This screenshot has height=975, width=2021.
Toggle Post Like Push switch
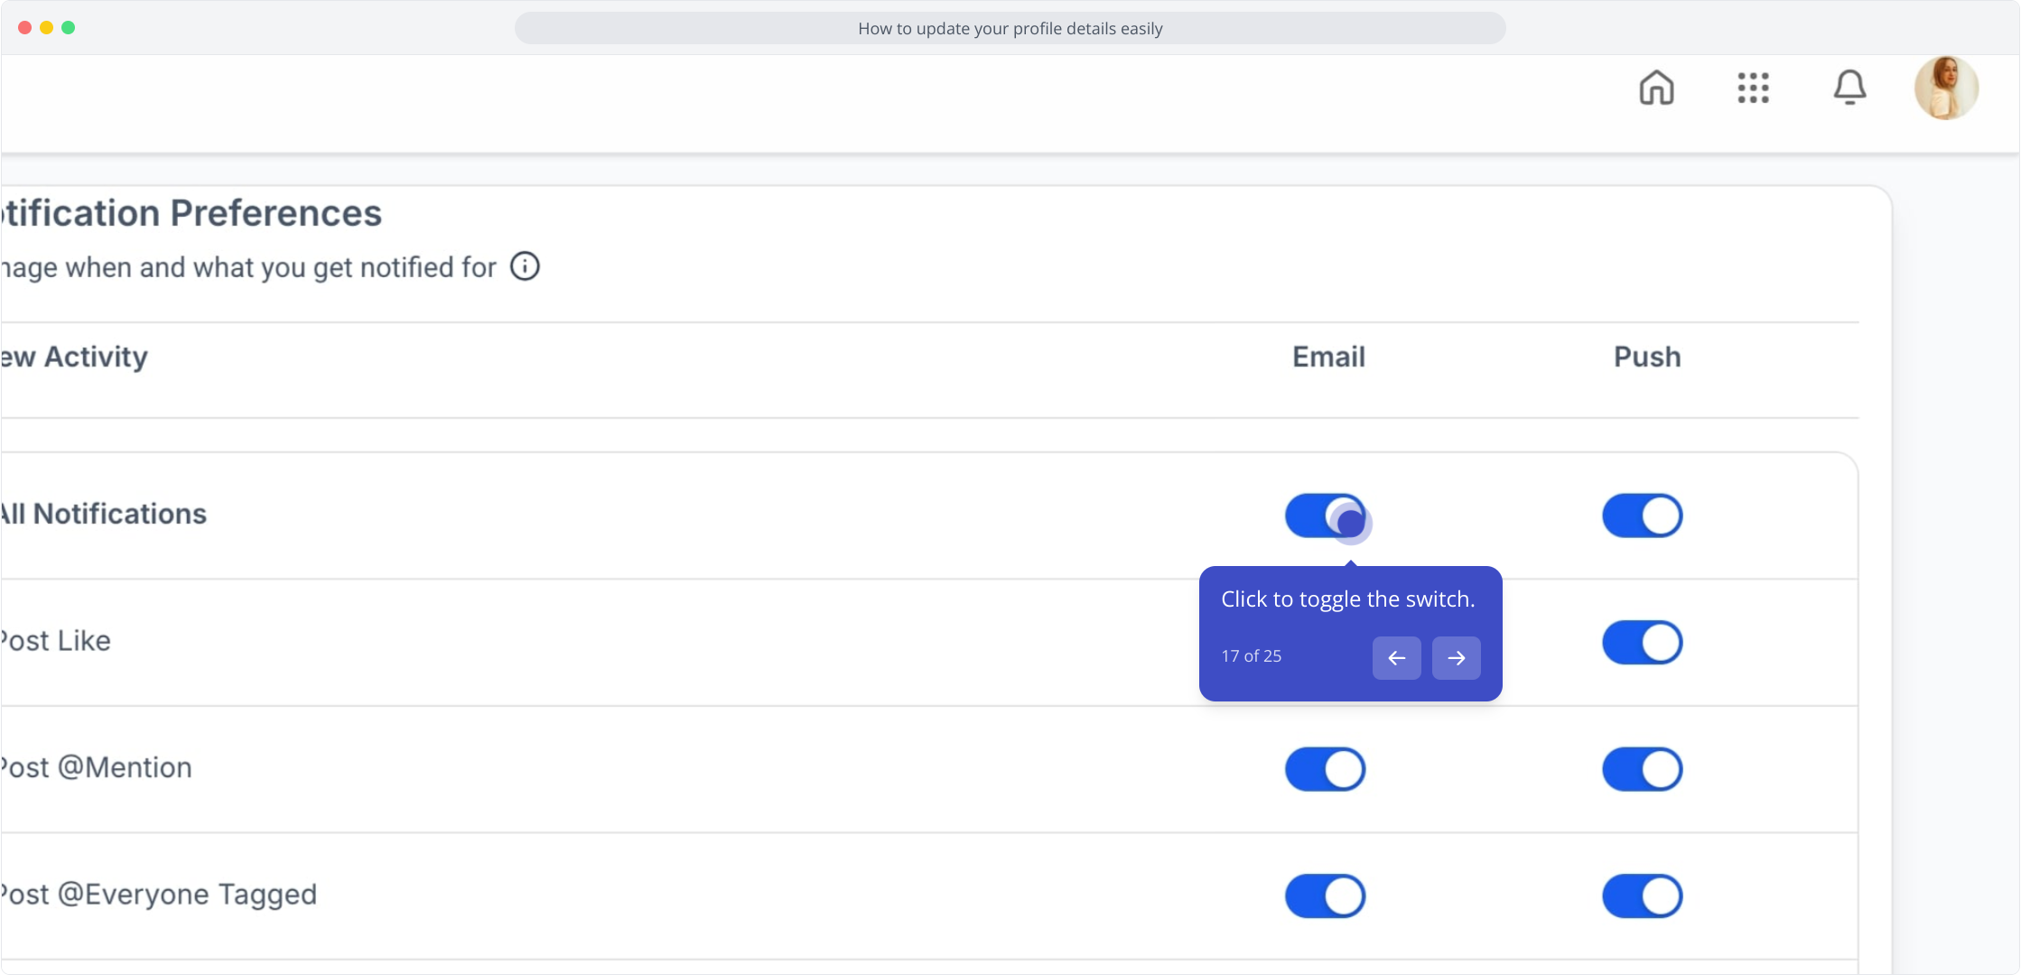click(1642, 643)
